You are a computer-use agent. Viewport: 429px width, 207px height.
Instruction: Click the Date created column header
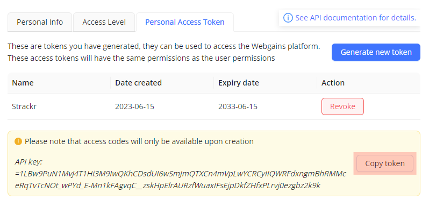click(139, 83)
